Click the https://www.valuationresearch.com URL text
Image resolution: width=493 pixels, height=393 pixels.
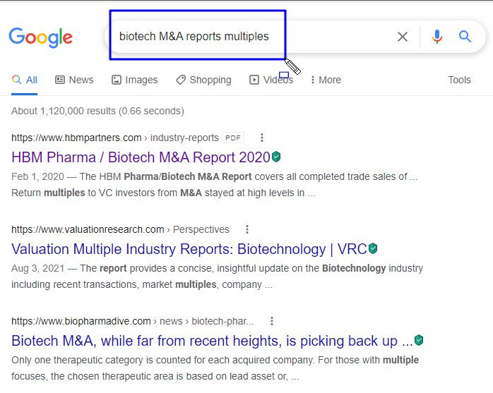pyautogui.click(x=88, y=229)
